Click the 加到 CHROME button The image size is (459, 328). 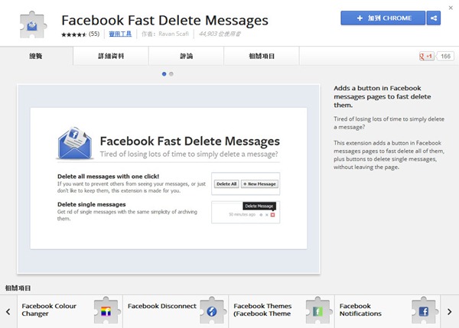tap(383, 18)
